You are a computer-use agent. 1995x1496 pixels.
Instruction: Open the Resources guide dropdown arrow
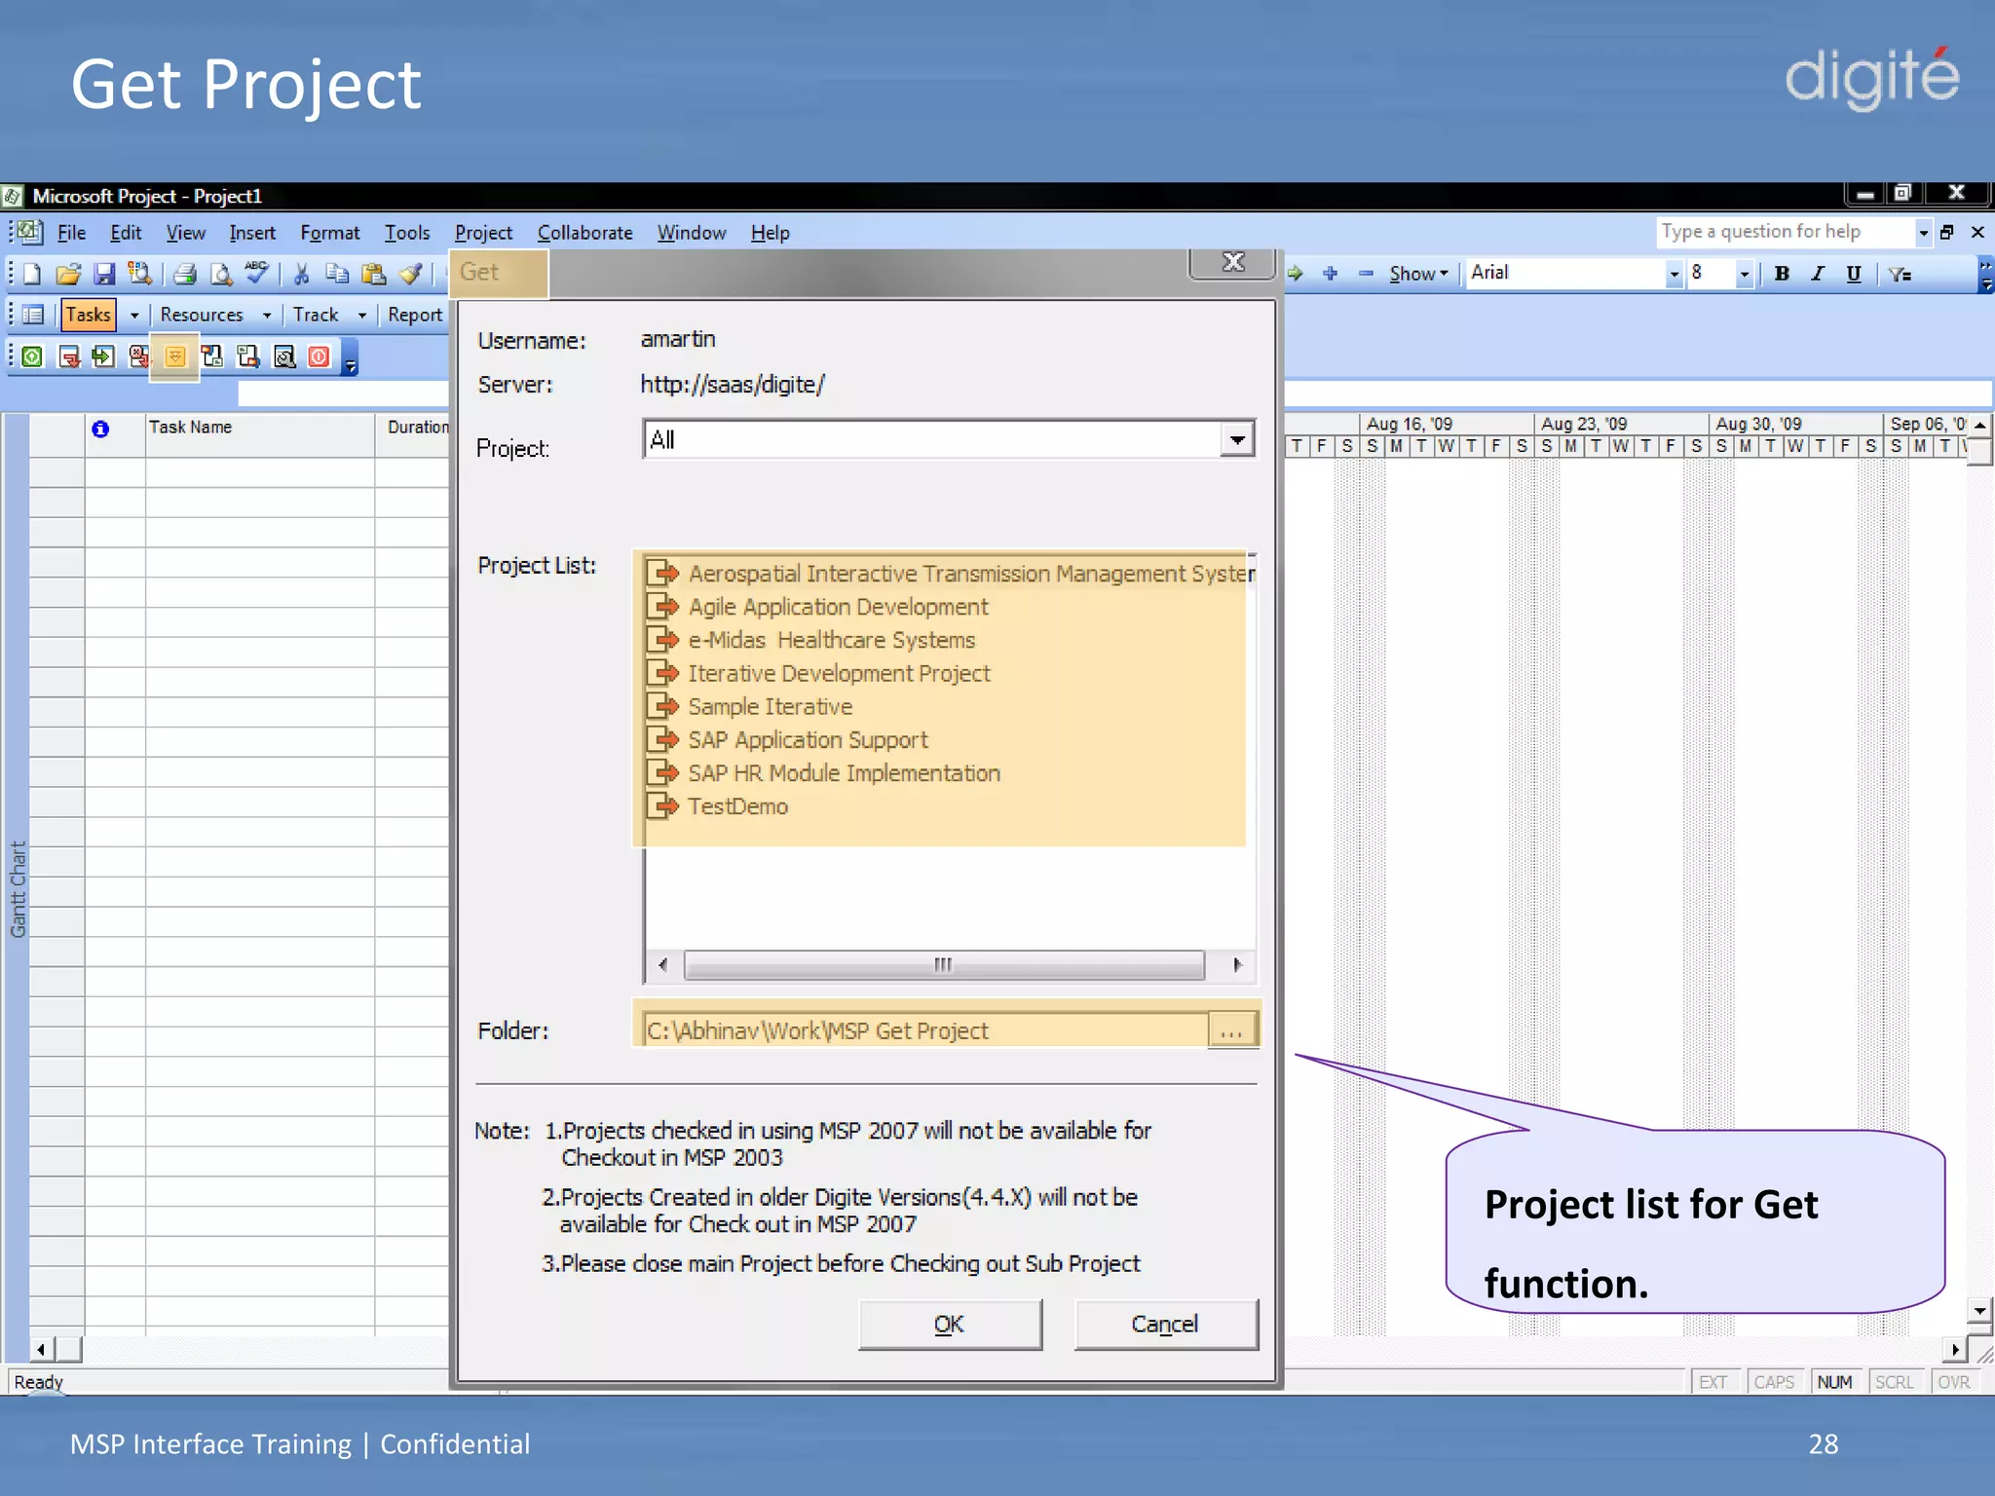pos(266,315)
